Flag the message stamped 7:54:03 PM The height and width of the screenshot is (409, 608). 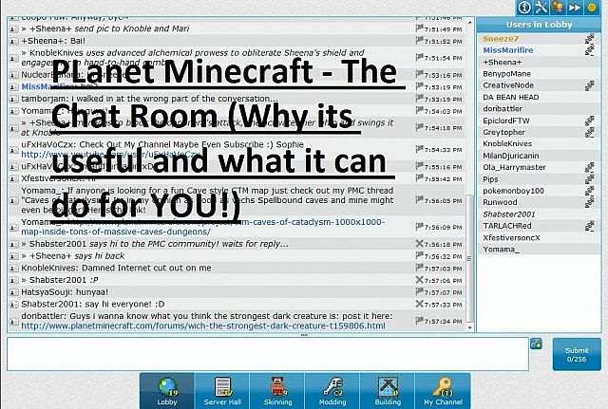(x=419, y=110)
